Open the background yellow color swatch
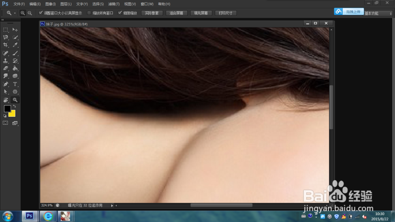Viewport: 395px width, 222px height. click(13, 115)
